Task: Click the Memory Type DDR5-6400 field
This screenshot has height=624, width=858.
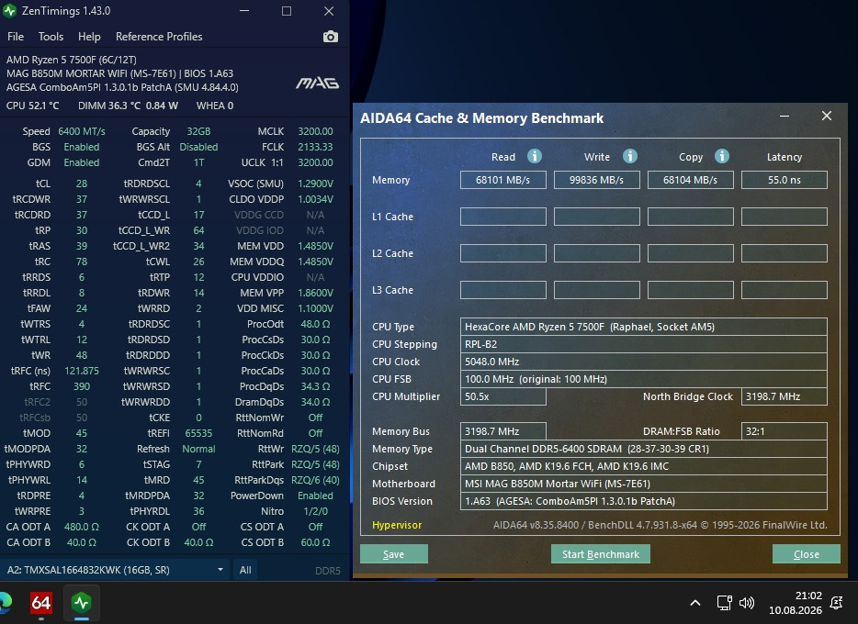Action: [x=643, y=449]
